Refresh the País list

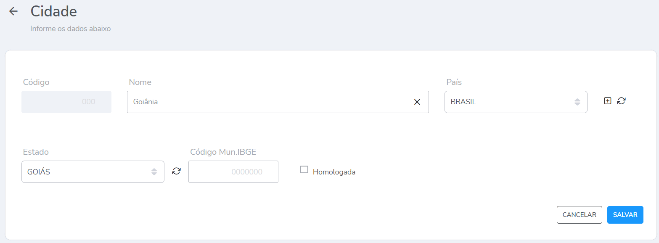[x=621, y=101]
